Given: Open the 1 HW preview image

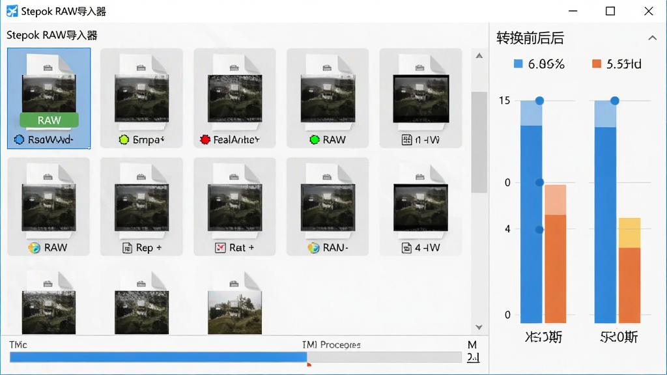Looking at the screenshot, I should click(x=421, y=98).
